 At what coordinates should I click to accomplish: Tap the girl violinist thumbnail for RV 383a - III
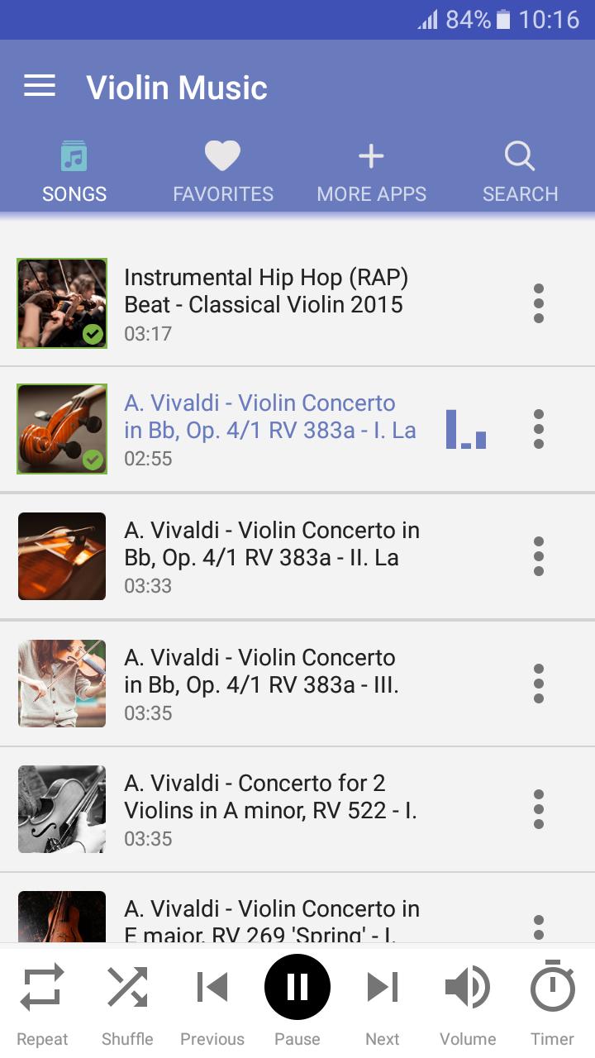[62, 684]
